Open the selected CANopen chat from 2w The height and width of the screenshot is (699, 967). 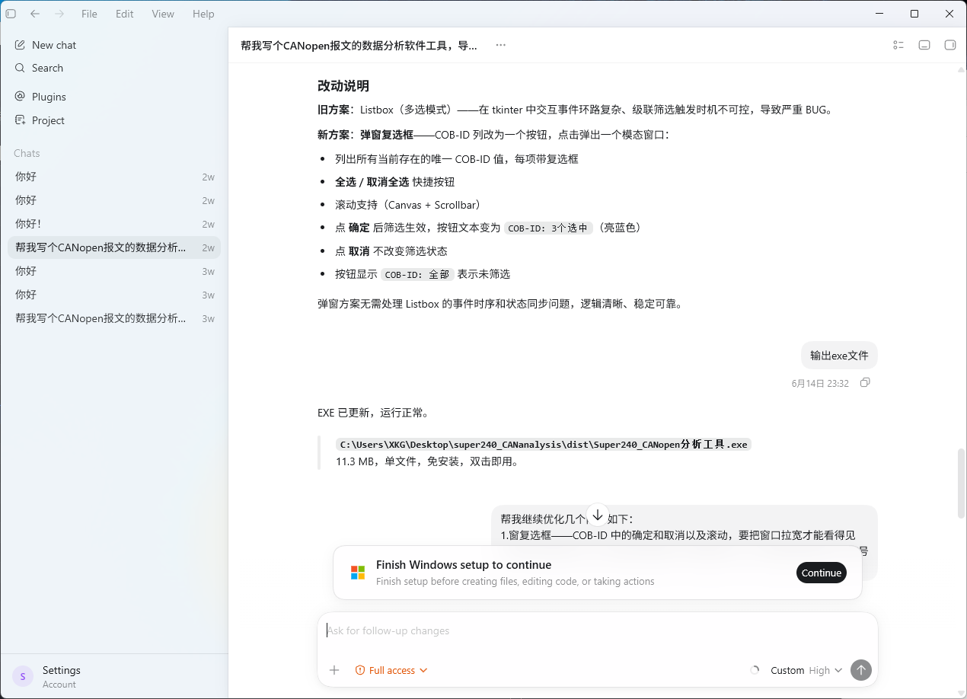coord(114,247)
